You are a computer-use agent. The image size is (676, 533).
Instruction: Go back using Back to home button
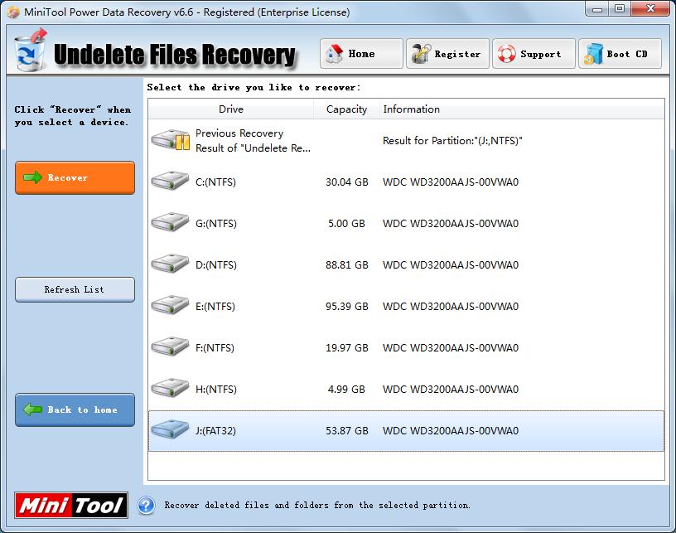tap(75, 409)
